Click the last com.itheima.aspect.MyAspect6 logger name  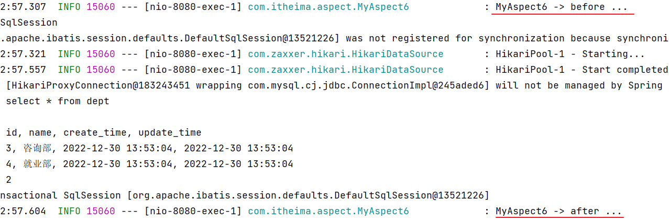[x=328, y=211]
